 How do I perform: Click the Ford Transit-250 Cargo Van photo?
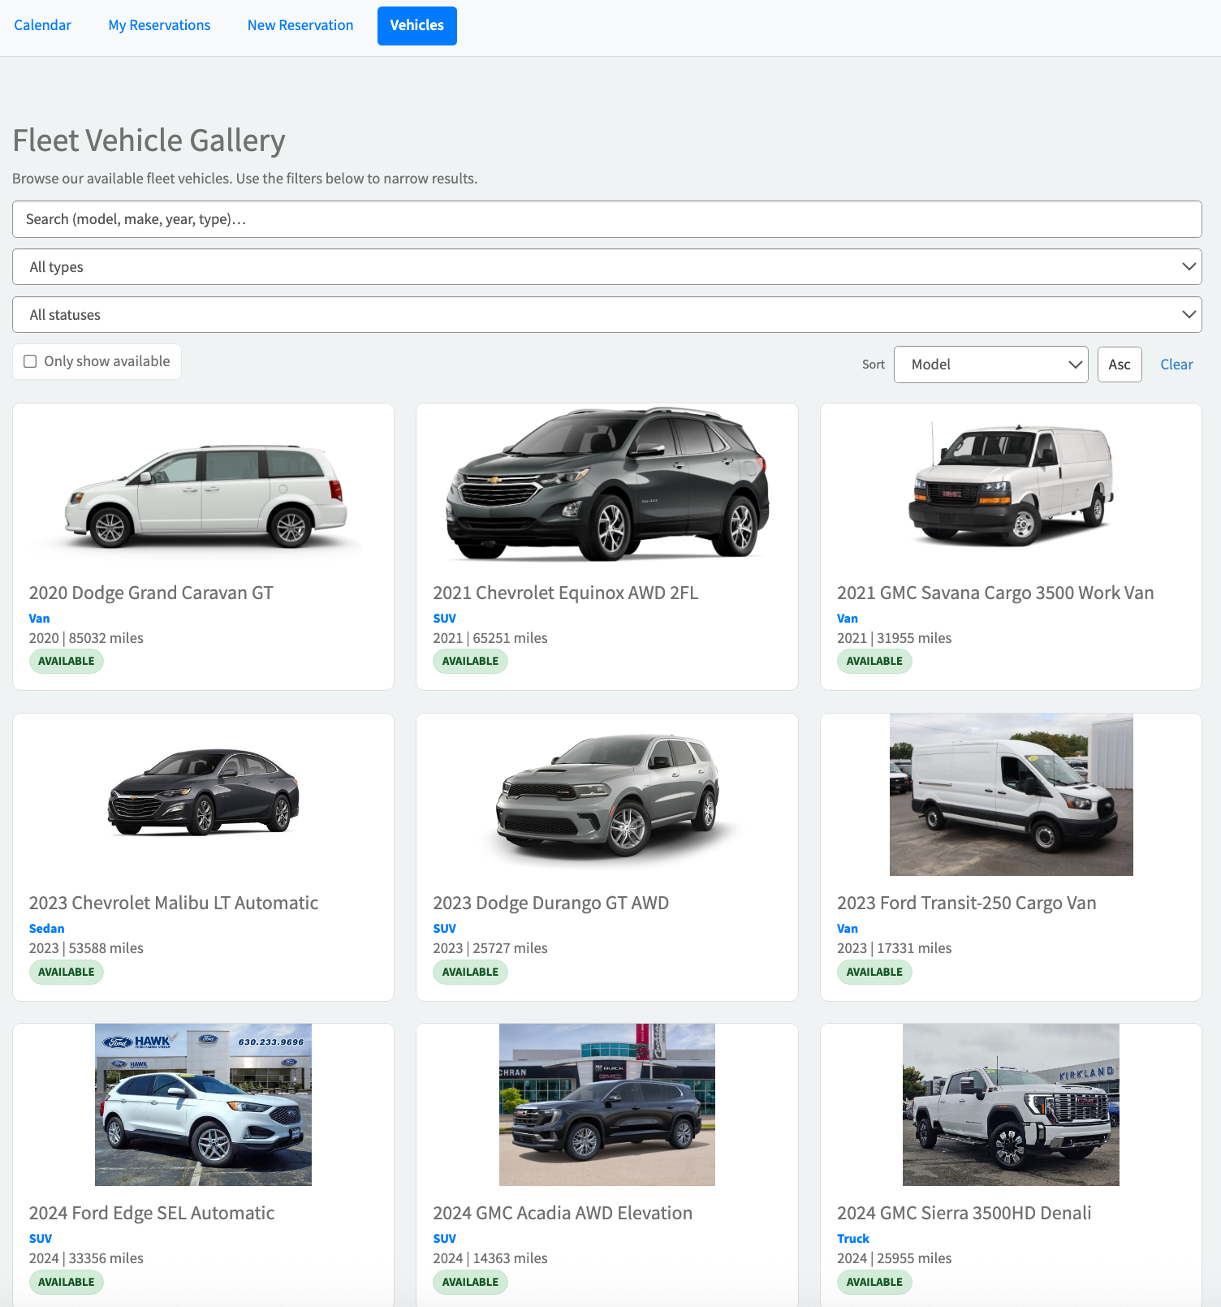coord(1011,795)
